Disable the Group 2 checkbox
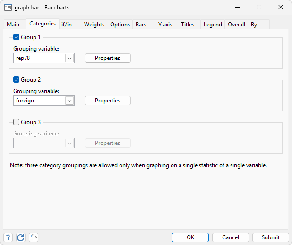 [17, 80]
